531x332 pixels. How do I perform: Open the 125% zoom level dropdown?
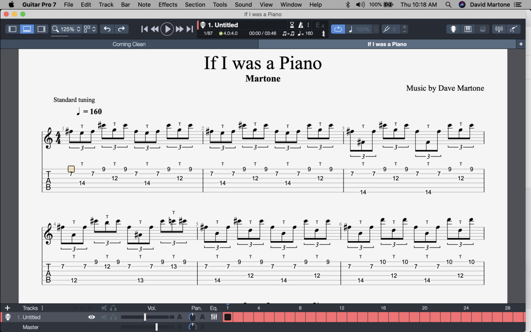tap(67, 29)
